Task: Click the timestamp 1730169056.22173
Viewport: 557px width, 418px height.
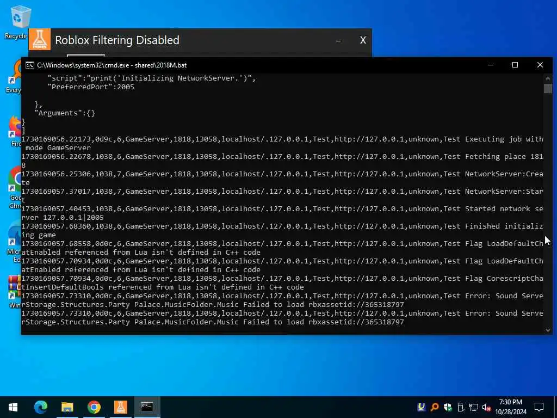Action: pos(56,139)
